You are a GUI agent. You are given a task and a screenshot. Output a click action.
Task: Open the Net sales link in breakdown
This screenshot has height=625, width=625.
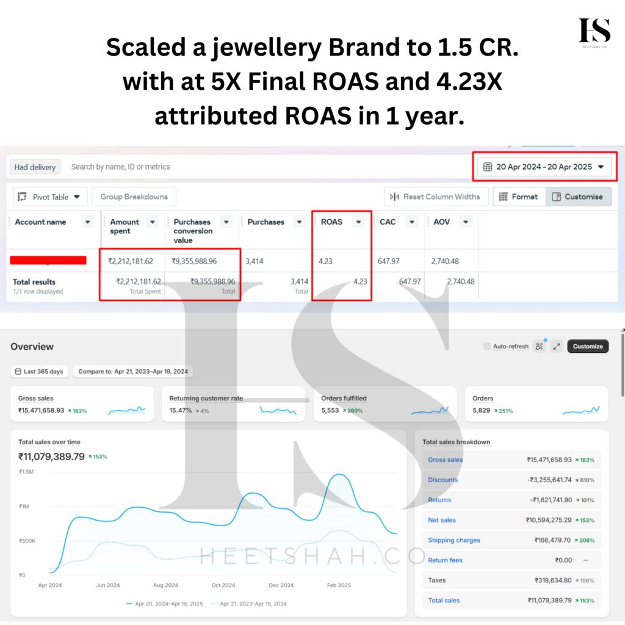pyautogui.click(x=442, y=520)
